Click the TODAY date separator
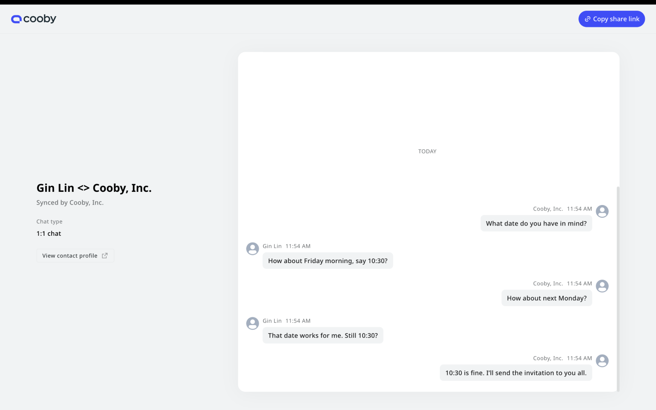Image resolution: width=656 pixels, height=410 pixels. click(427, 151)
